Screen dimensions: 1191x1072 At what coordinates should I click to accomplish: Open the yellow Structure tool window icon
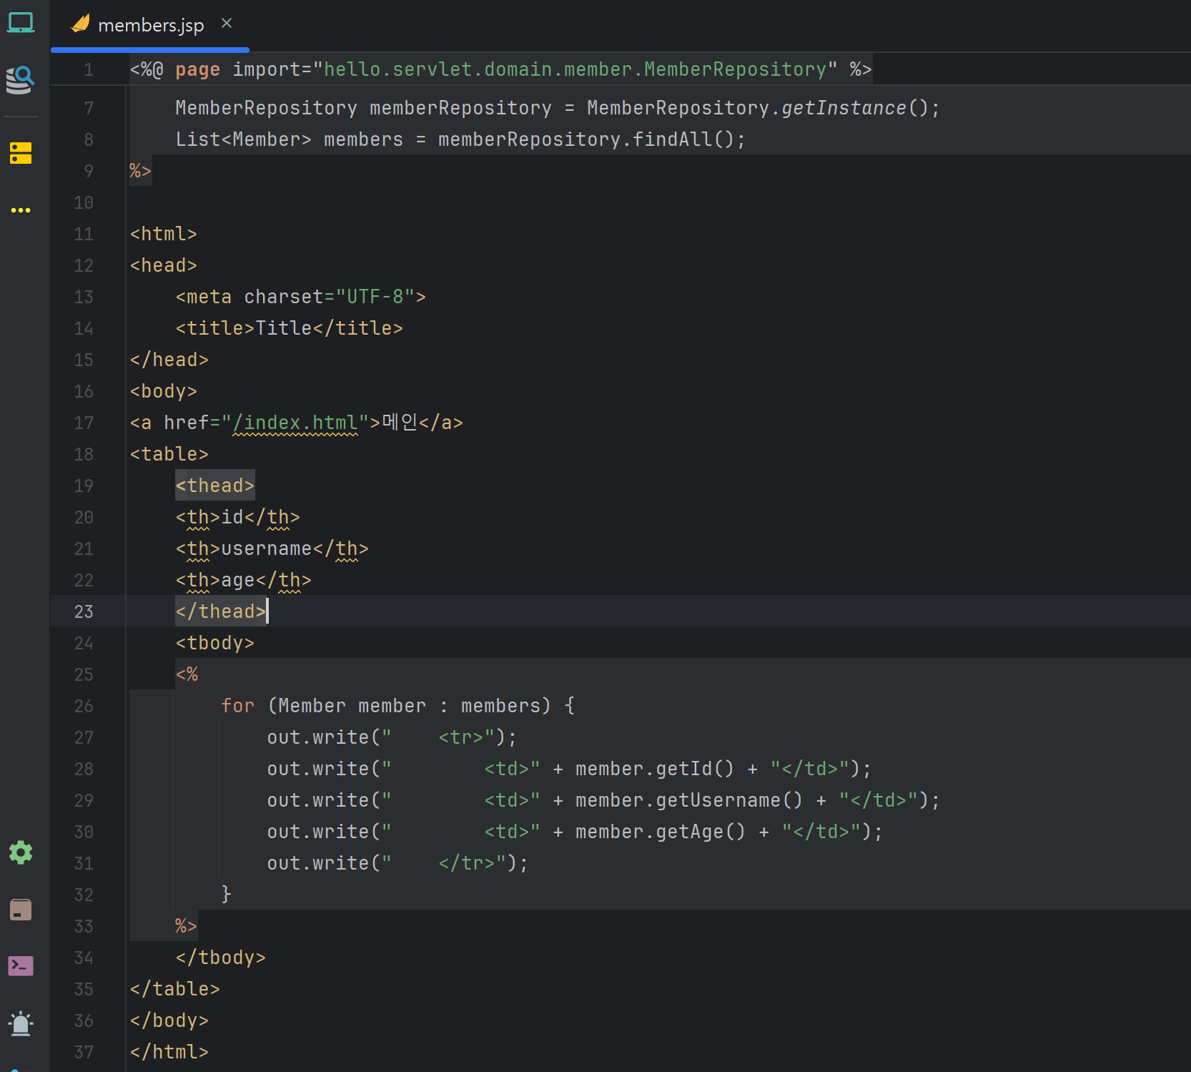21,153
